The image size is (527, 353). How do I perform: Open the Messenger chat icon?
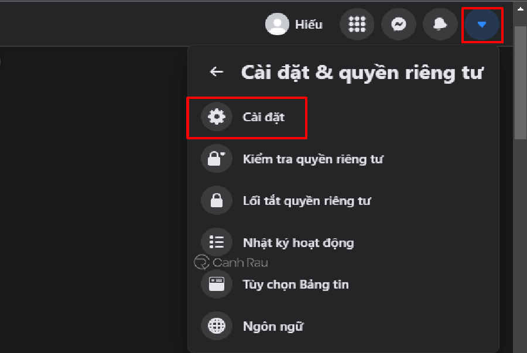tap(399, 25)
